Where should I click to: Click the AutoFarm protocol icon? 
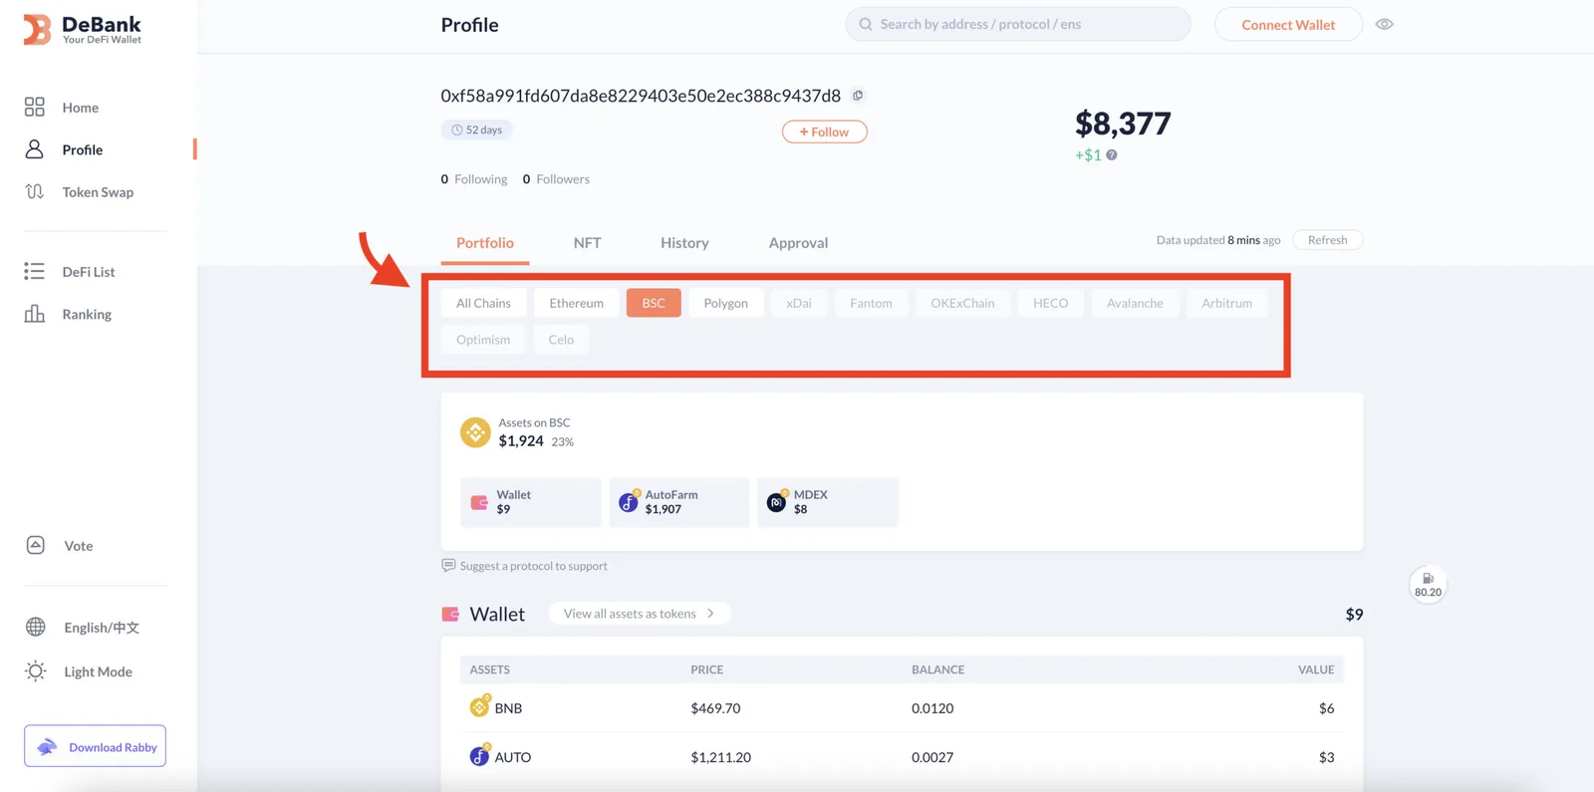coord(629,502)
